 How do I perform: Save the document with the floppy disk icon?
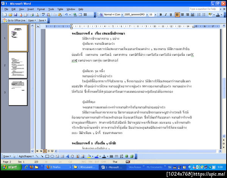(x=16, y=15)
